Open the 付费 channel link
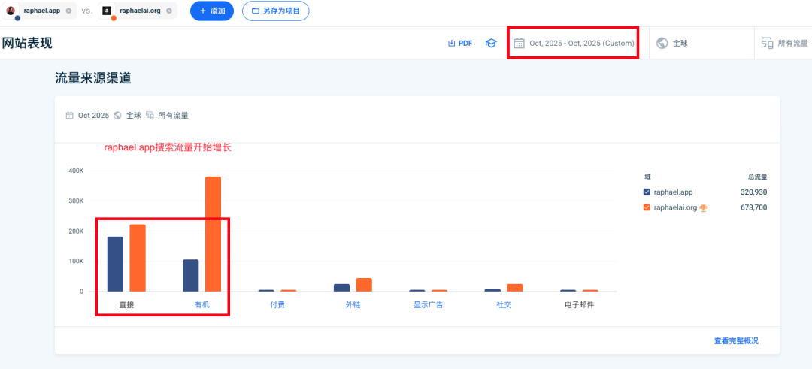 tap(277, 305)
